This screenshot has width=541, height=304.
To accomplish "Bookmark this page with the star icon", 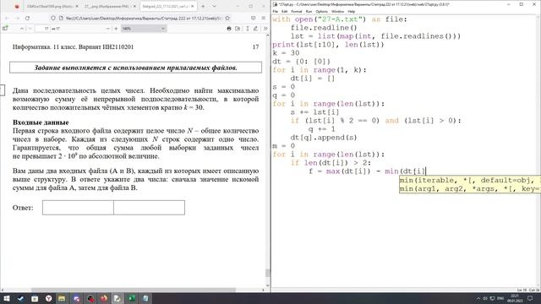I will [227, 18].
